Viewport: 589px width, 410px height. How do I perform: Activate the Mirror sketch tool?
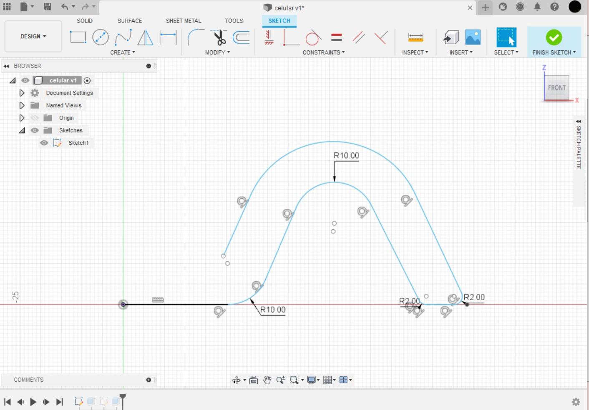tap(145, 37)
